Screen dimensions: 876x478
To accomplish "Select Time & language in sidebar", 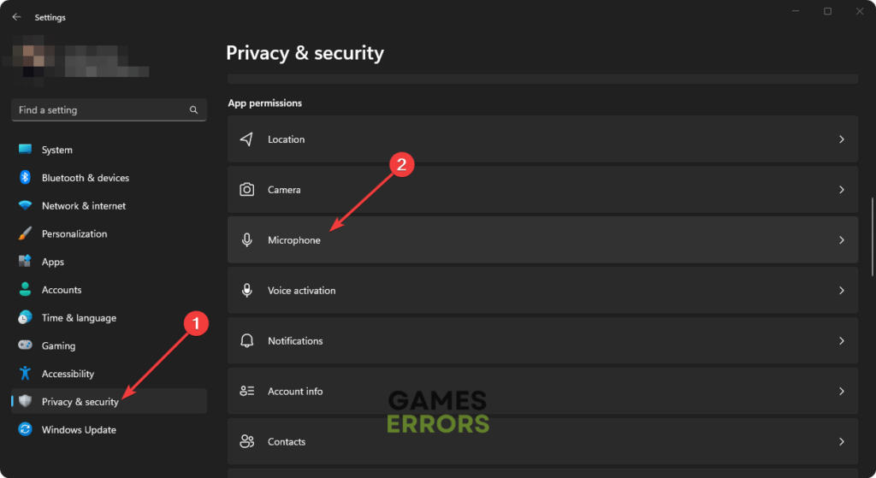I will tap(79, 318).
